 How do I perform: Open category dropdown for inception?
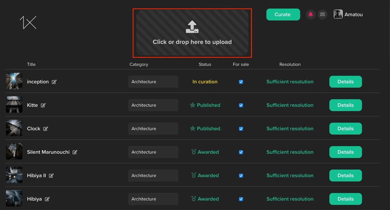coord(153,82)
